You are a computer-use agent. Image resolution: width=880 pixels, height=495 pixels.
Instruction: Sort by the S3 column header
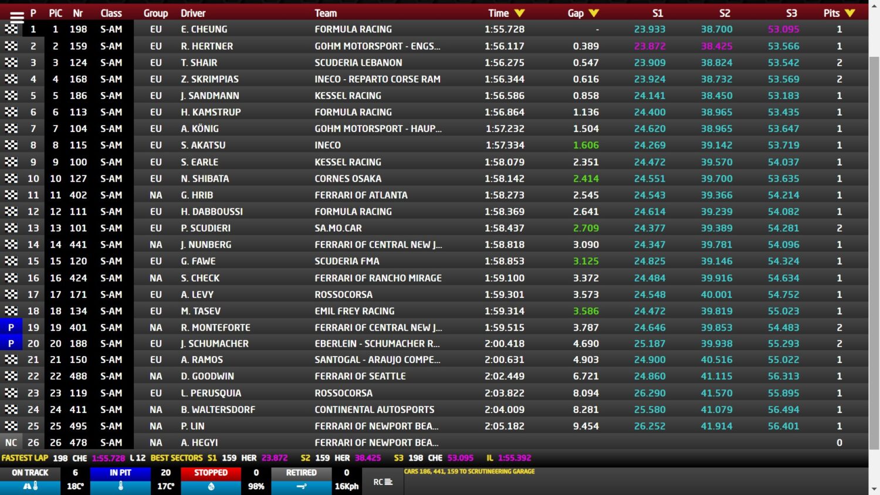[x=791, y=13]
